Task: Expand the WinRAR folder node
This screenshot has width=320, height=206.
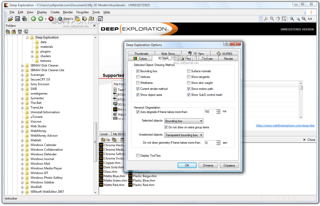Action: tap(22, 187)
